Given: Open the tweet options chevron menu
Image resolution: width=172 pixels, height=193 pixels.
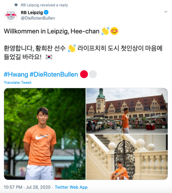Looking at the screenshot, I should point(166,12).
